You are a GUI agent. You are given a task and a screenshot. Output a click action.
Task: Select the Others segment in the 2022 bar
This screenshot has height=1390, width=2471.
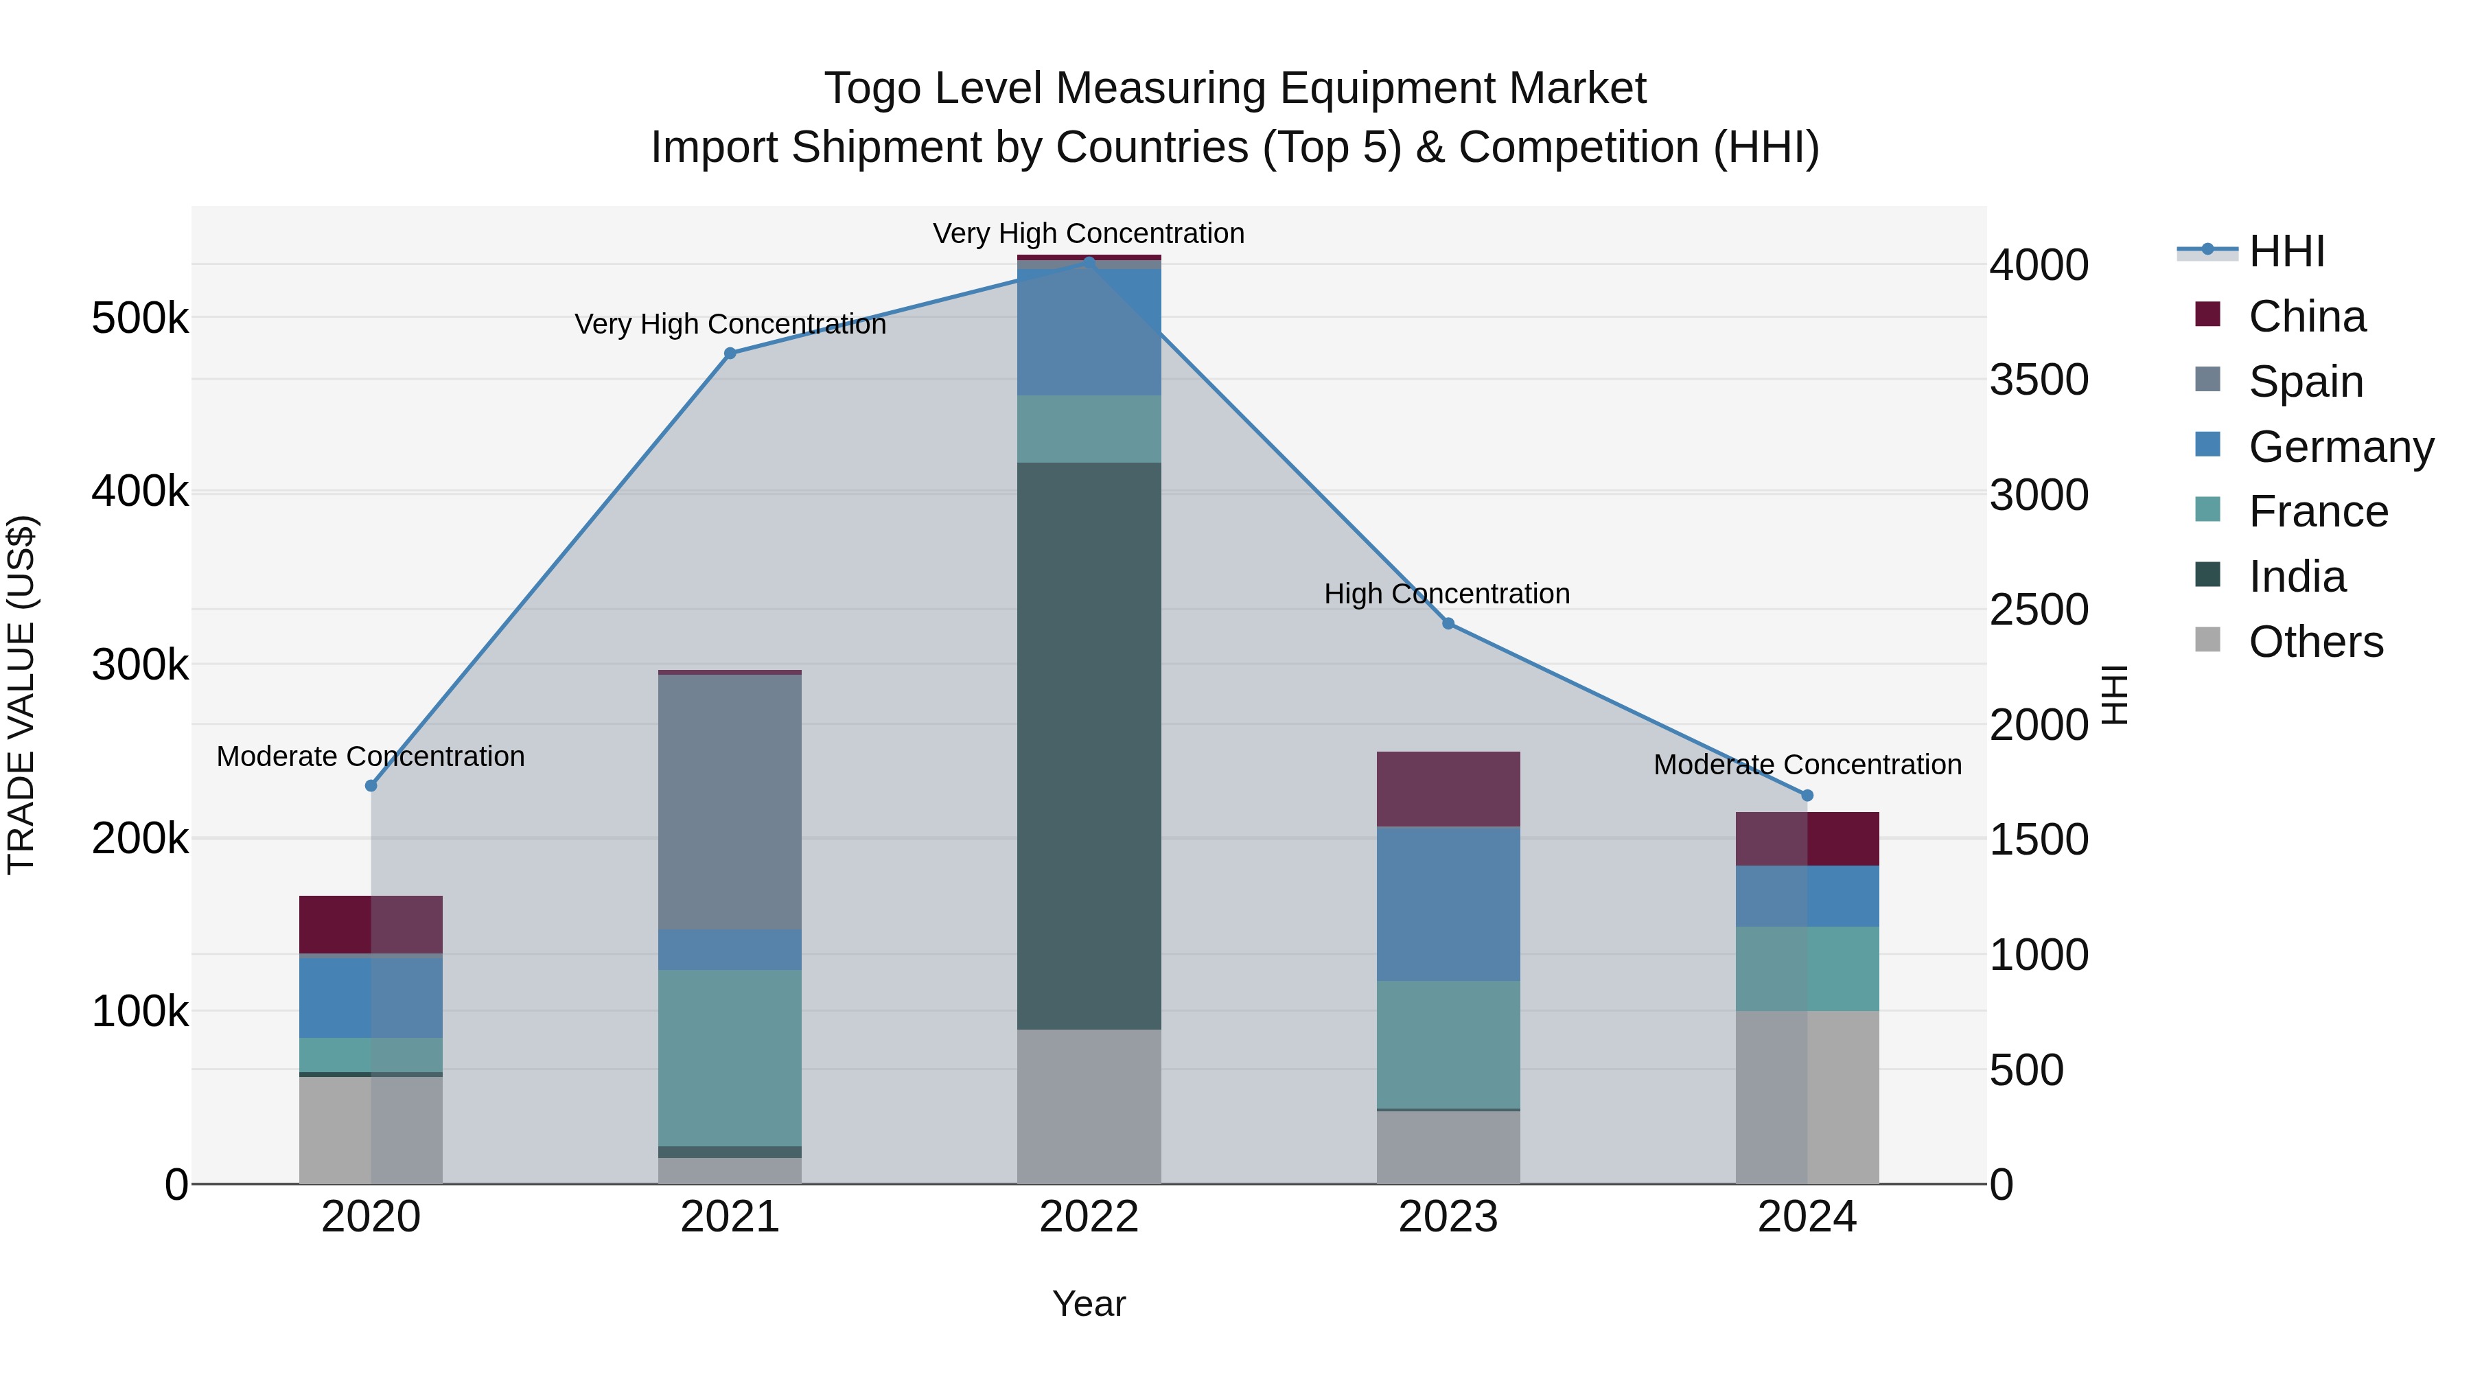(x=1089, y=1107)
